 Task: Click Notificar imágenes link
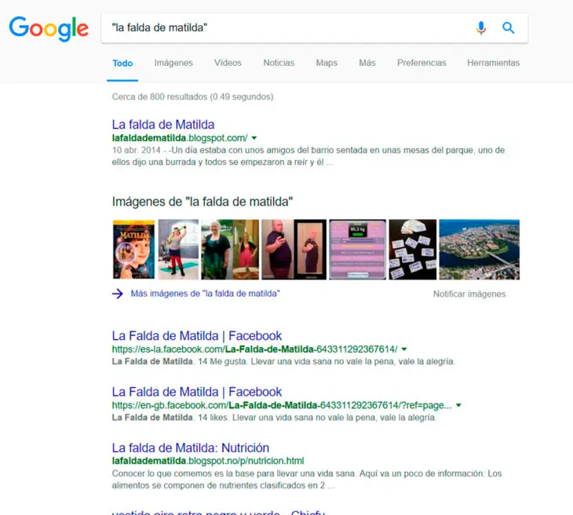(x=469, y=294)
